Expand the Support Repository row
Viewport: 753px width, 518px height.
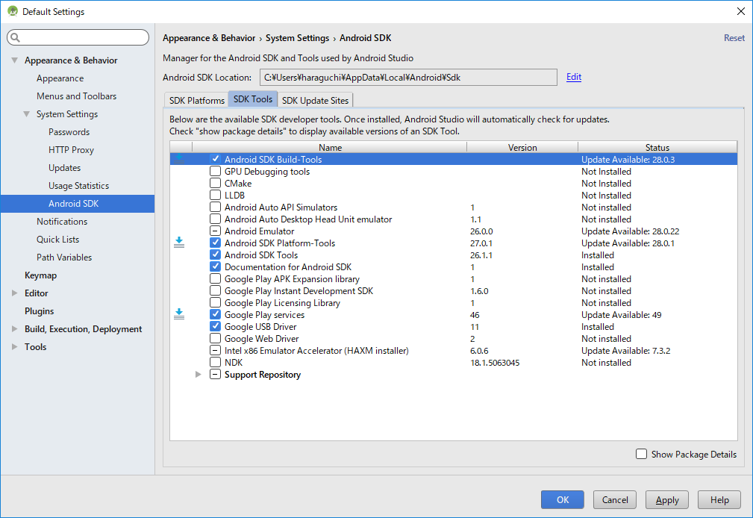[x=199, y=375]
